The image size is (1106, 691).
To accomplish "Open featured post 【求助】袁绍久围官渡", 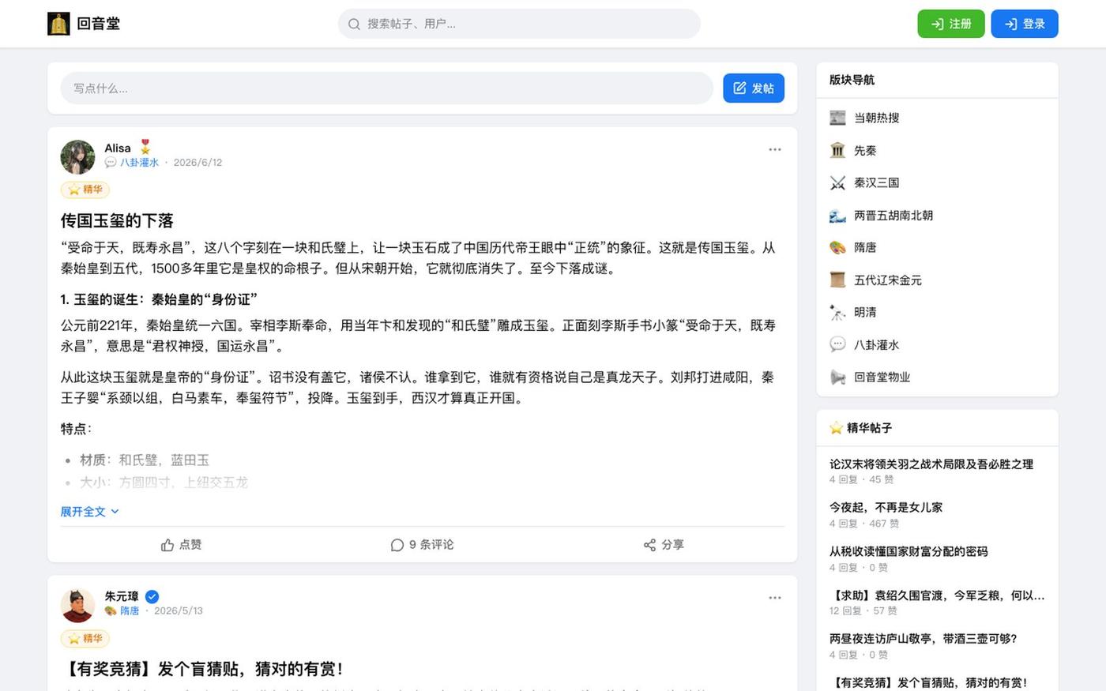I will click(937, 595).
